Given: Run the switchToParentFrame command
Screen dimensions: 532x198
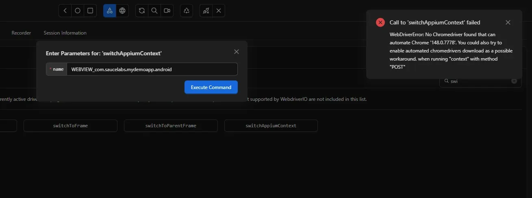Looking at the screenshot, I should point(171,126).
